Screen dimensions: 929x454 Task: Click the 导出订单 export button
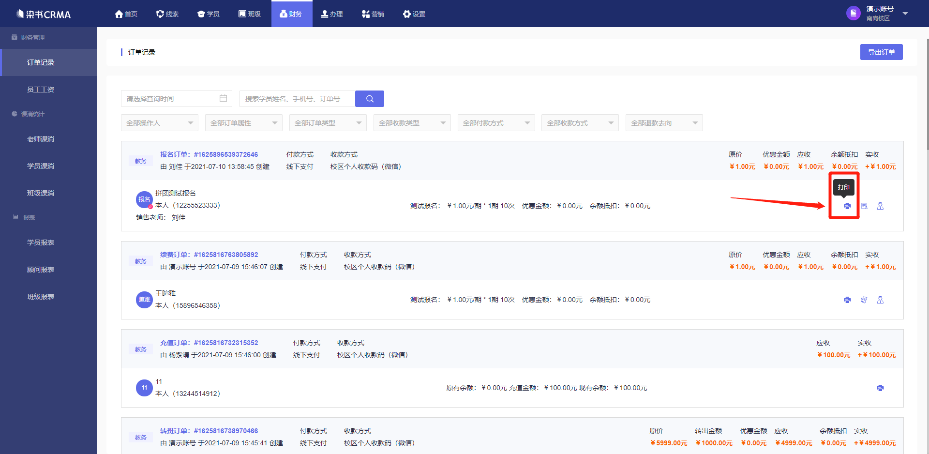881,52
